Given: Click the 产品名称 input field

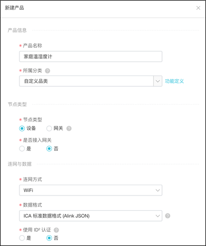Looking at the screenshot, I should [91, 56].
